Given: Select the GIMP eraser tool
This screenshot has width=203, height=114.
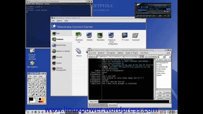Looking at the screenshot, I should pyautogui.click(x=37, y=91).
